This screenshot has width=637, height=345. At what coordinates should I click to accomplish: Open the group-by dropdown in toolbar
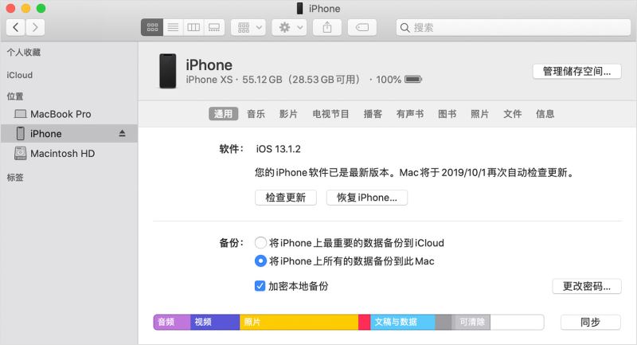(x=248, y=27)
